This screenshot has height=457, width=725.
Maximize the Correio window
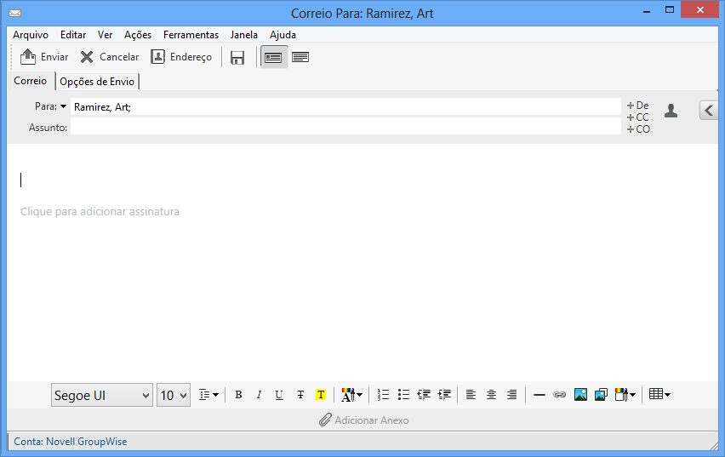click(670, 9)
